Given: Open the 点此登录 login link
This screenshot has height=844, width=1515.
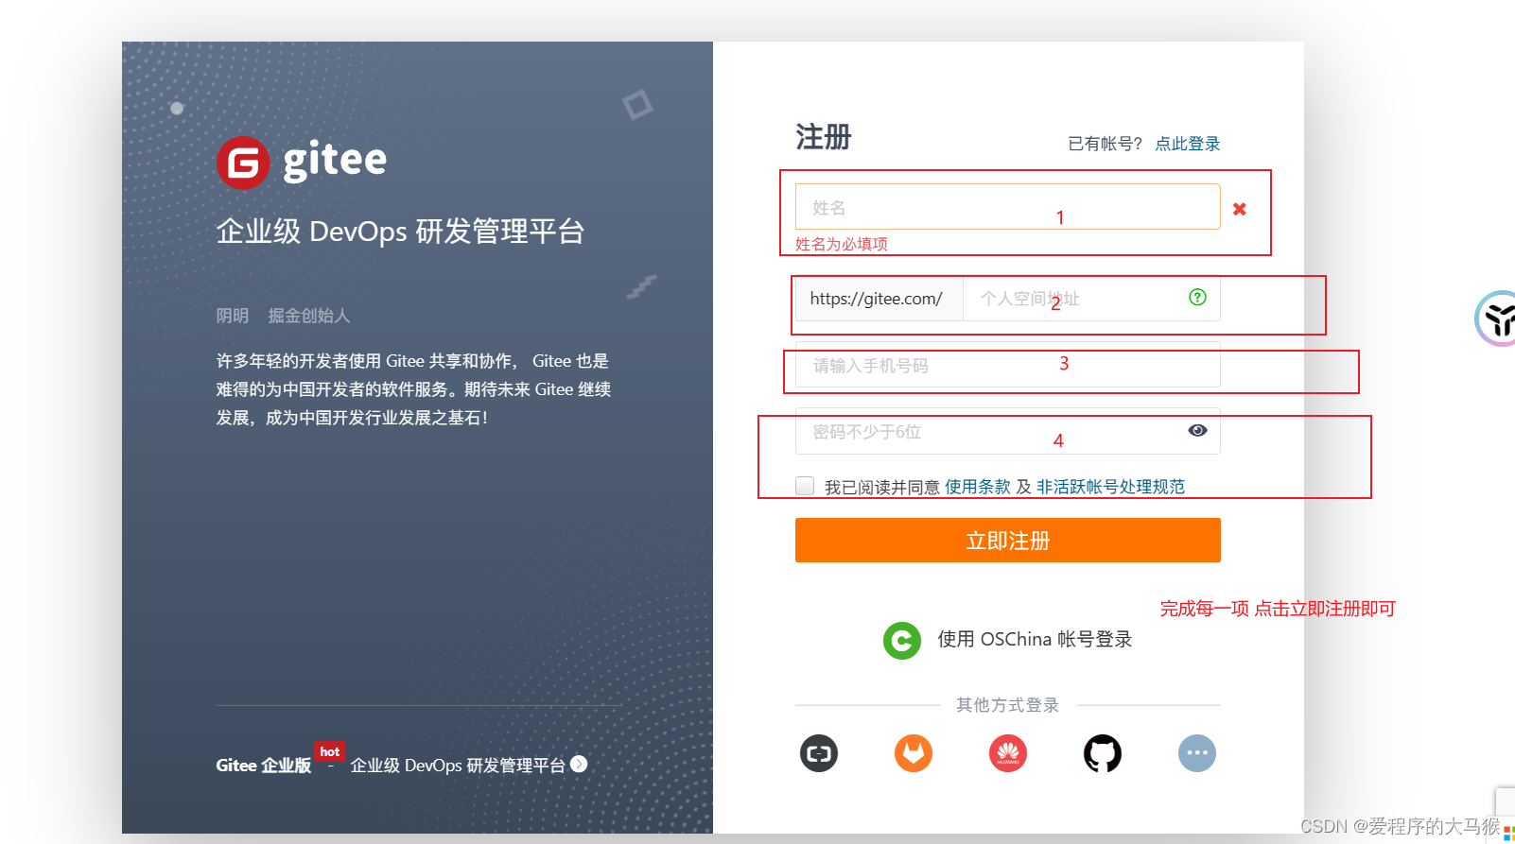Looking at the screenshot, I should click(x=1188, y=144).
